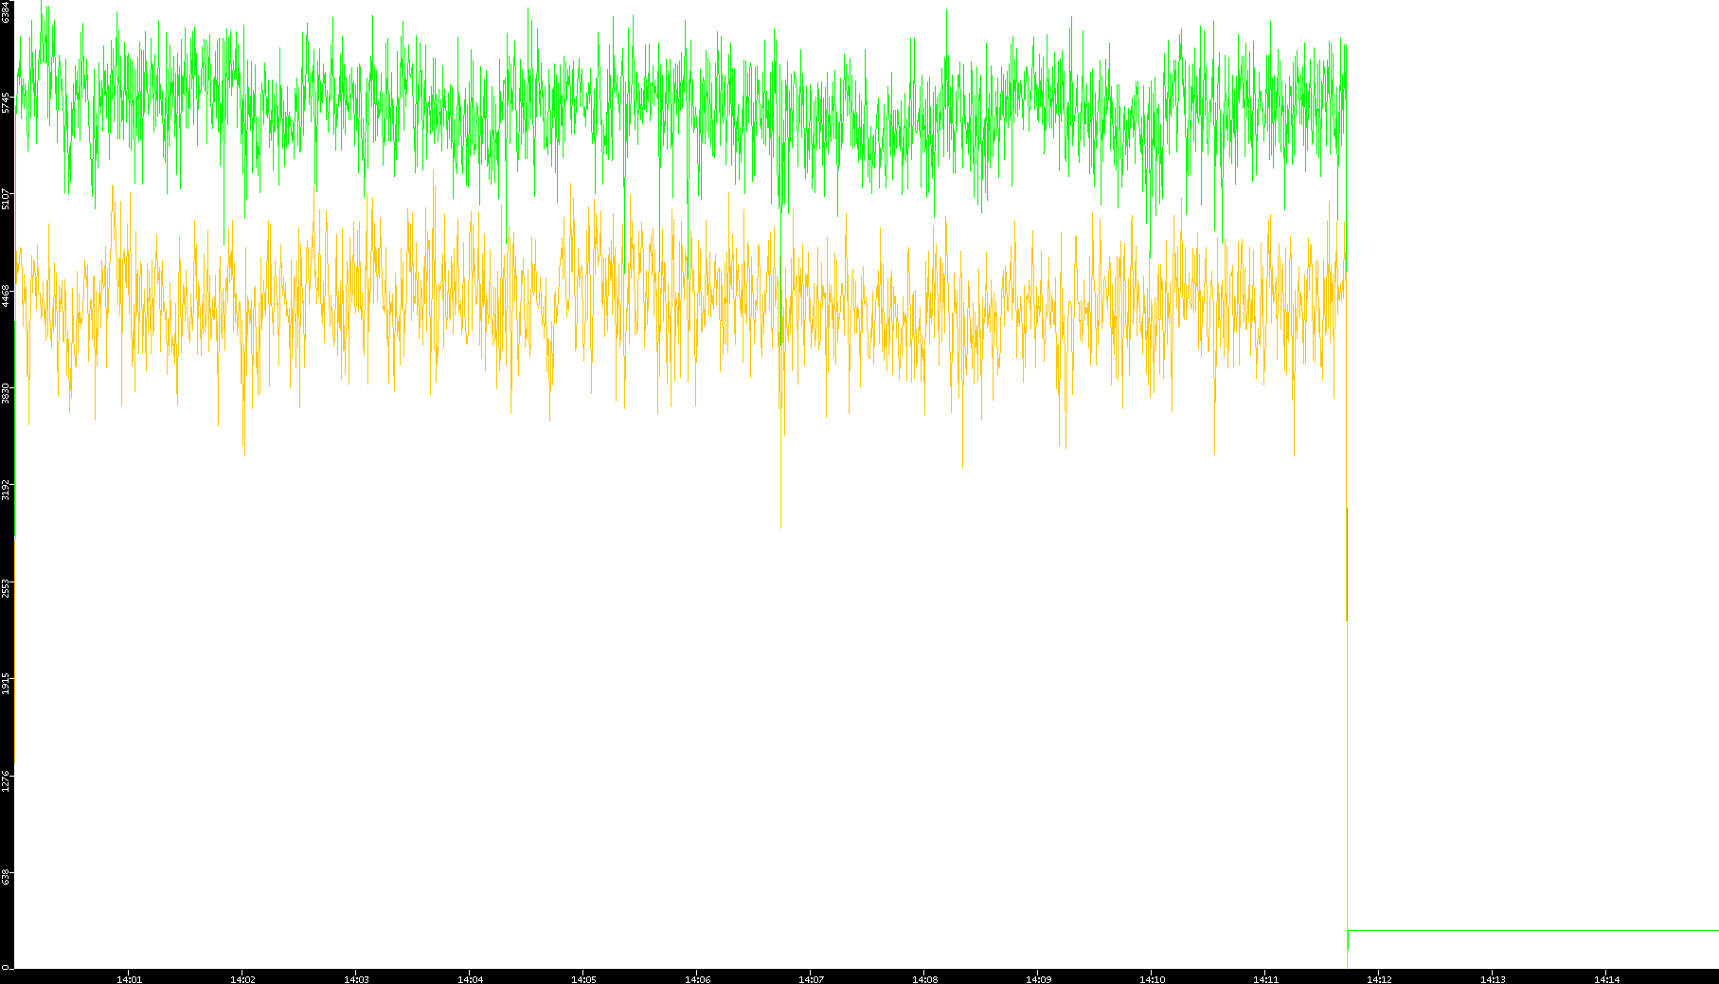Click the 4468 vertical axis label

(x=6, y=295)
